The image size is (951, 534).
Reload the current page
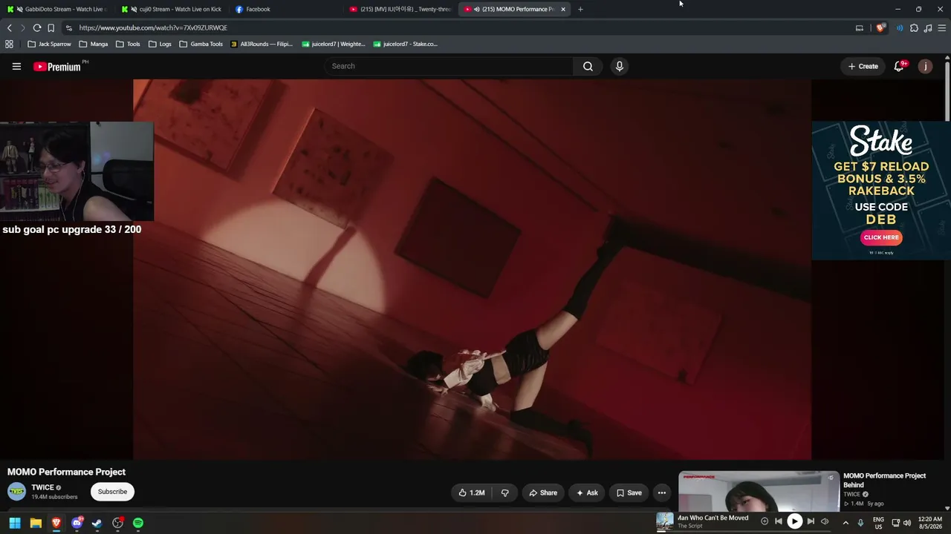[36, 27]
